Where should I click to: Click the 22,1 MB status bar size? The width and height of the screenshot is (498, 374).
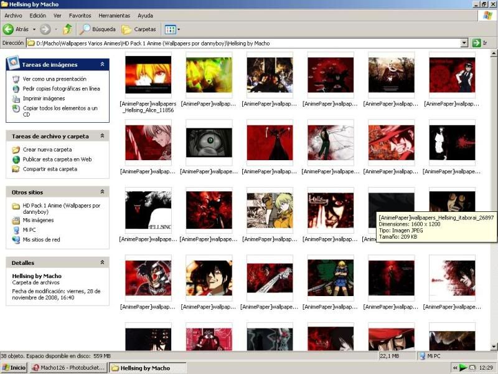click(x=390, y=356)
